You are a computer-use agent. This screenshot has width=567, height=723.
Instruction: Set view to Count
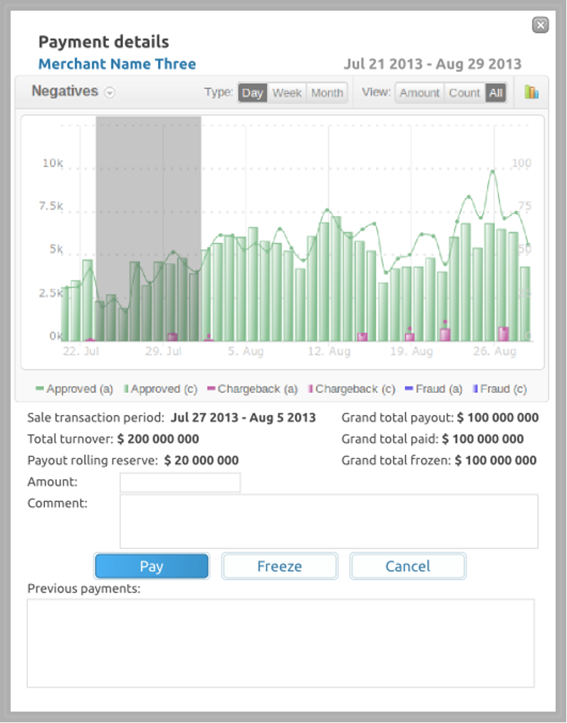464,93
